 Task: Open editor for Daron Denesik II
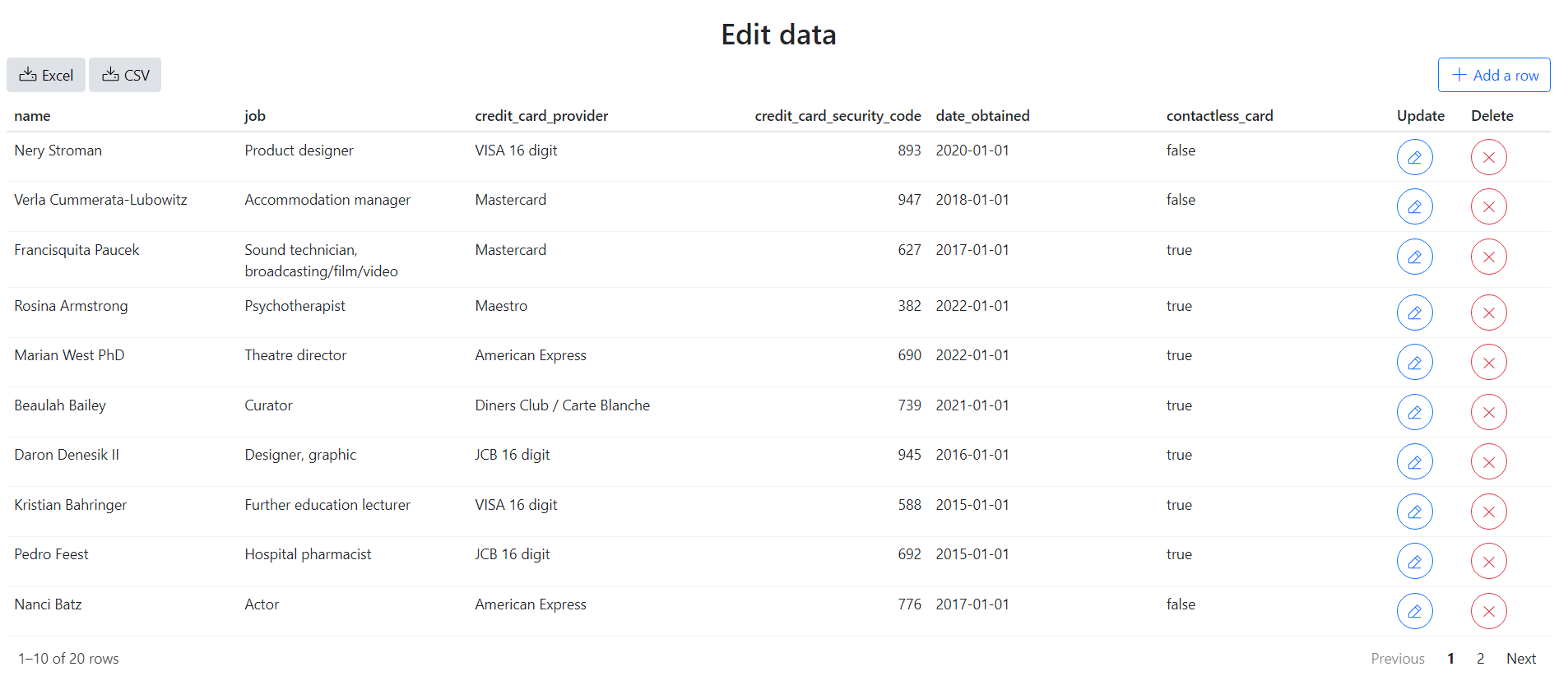click(x=1414, y=462)
